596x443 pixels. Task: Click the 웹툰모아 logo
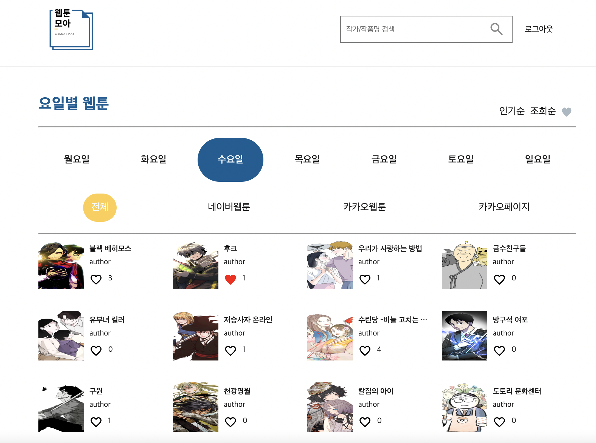pyautogui.click(x=71, y=30)
